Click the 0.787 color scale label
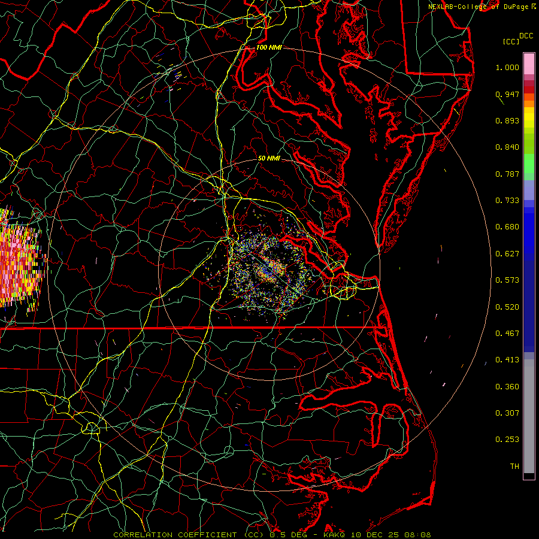This screenshot has width=539, height=539. (x=507, y=174)
